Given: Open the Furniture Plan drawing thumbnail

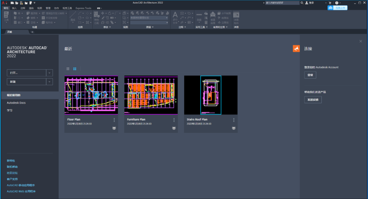Looking at the screenshot, I should [x=151, y=95].
